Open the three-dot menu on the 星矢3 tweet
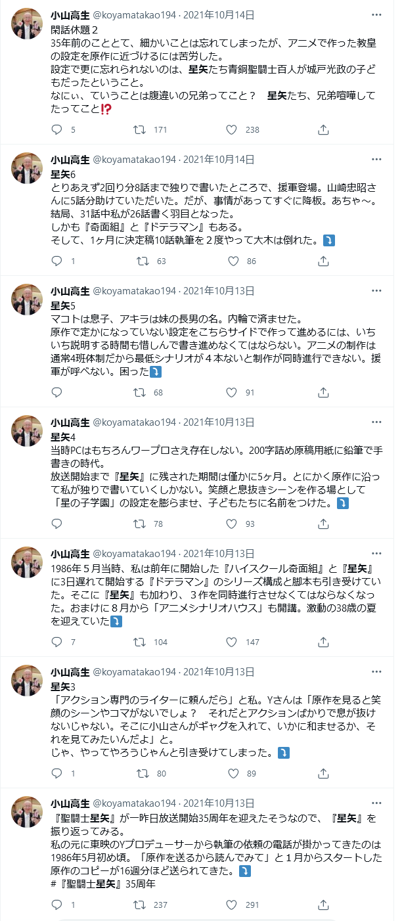This screenshot has height=921, width=402. click(376, 672)
